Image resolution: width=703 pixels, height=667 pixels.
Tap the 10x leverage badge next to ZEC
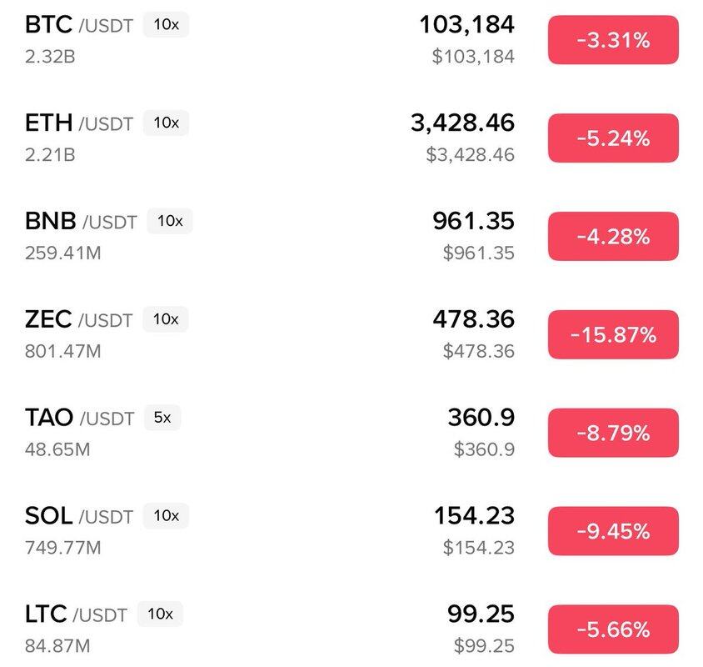tap(166, 319)
